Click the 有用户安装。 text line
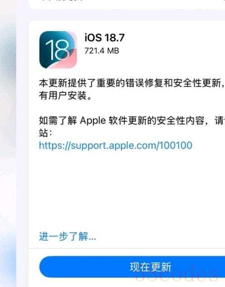 [x=66, y=96]
